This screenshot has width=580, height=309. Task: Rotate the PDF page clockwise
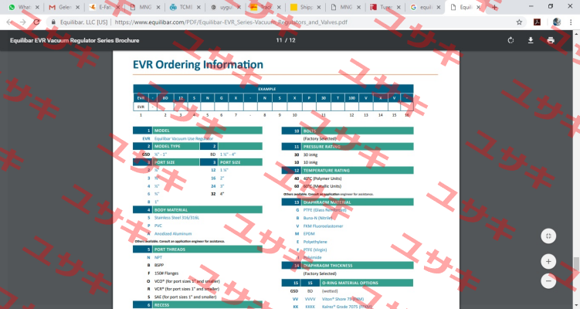[x=510, y=40]
